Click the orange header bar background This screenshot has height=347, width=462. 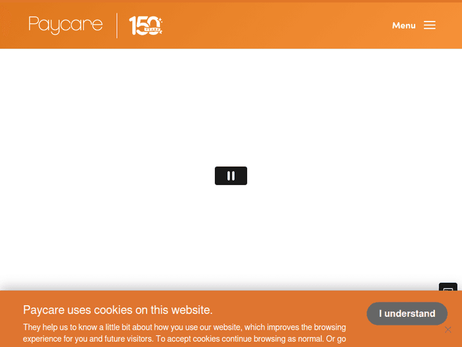pos(265,25)
